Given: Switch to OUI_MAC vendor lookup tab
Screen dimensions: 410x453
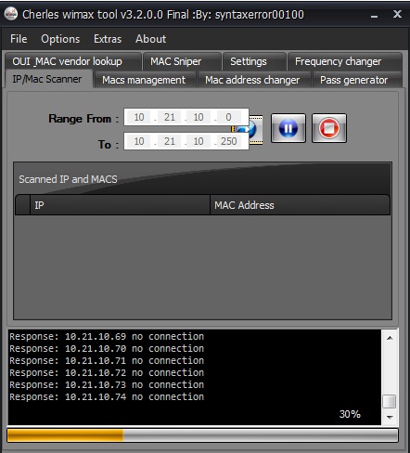Looking at the screenshot, I should 72,61.
